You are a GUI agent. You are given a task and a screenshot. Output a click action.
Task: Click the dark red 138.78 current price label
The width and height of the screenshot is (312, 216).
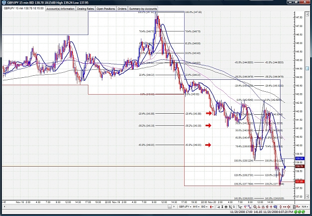(300, 166)
